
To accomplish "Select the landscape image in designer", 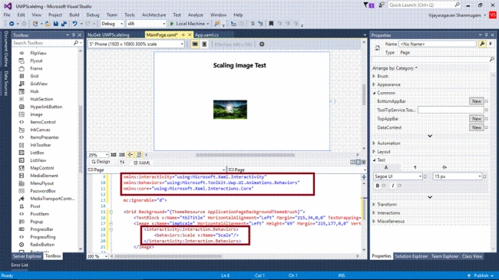I will click(x=230, y=110).
